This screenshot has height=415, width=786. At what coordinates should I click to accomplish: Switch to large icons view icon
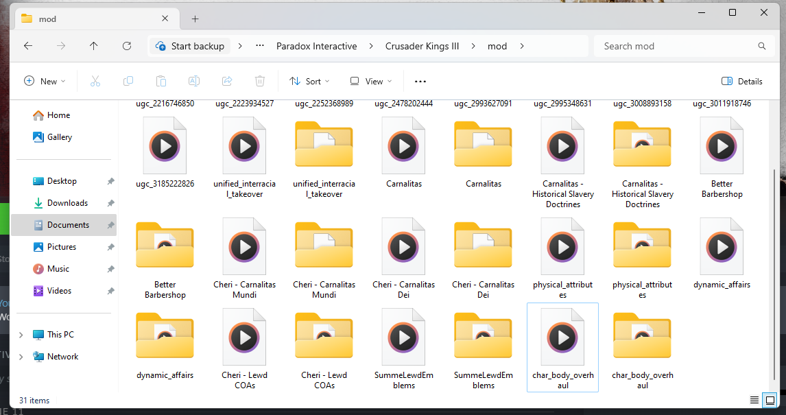tap(770, 400)
